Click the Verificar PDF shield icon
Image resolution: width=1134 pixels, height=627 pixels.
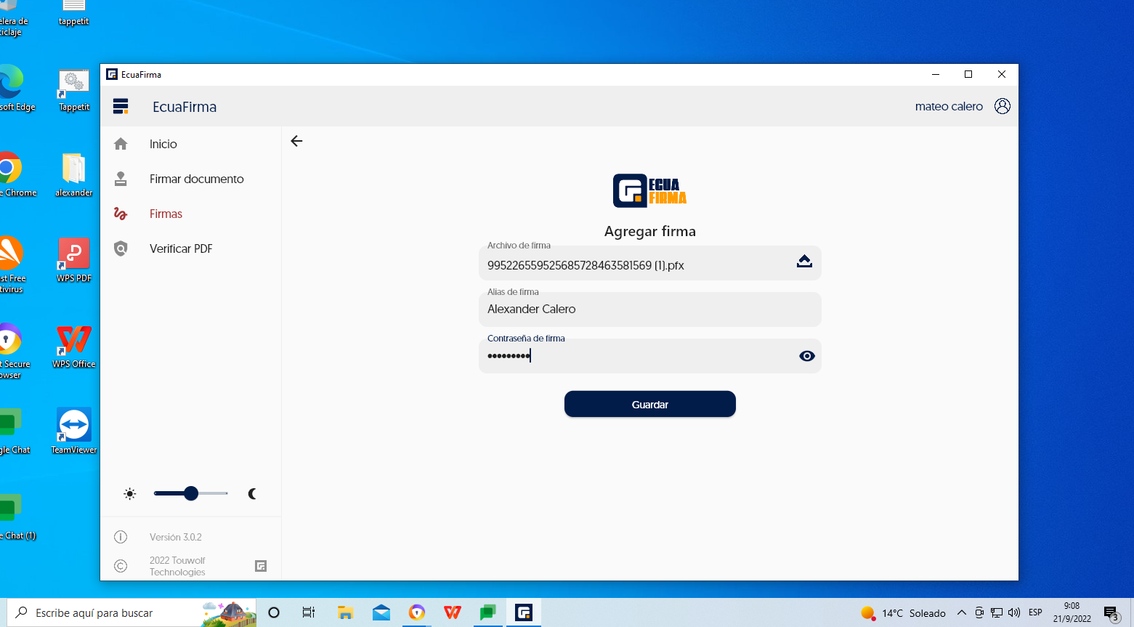(x=121, y=248)
